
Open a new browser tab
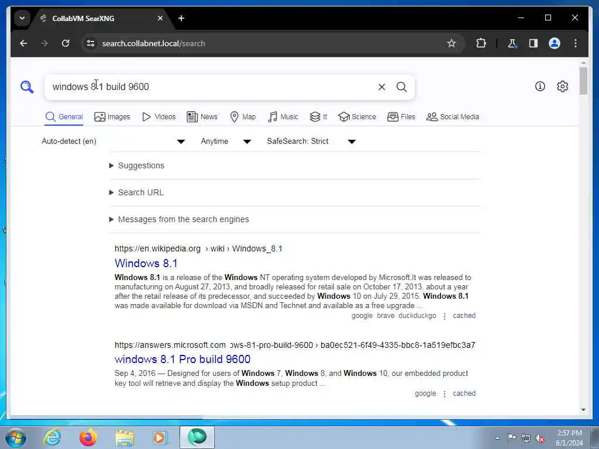tap(181, 18)
